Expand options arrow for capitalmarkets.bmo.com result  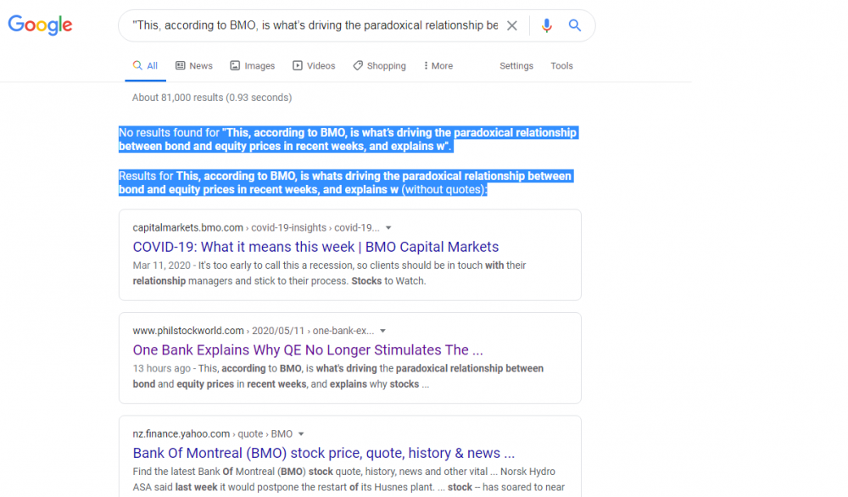388,227
